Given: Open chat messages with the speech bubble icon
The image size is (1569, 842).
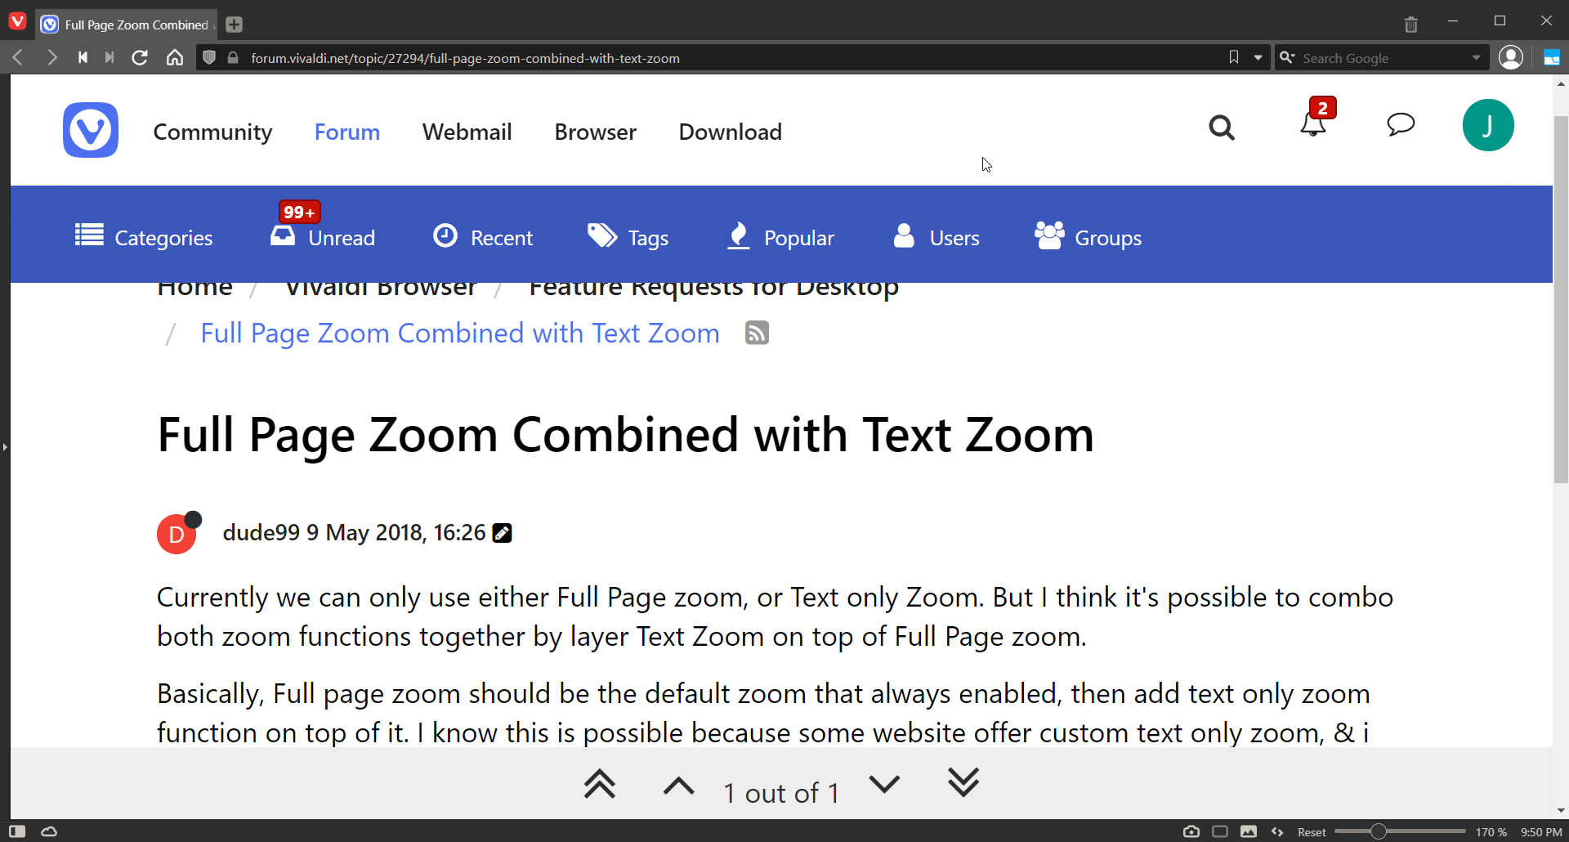Looking at the screenshot, I should point(1401,125).
